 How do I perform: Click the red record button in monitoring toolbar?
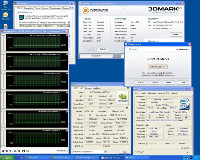(x=3, y=151)
